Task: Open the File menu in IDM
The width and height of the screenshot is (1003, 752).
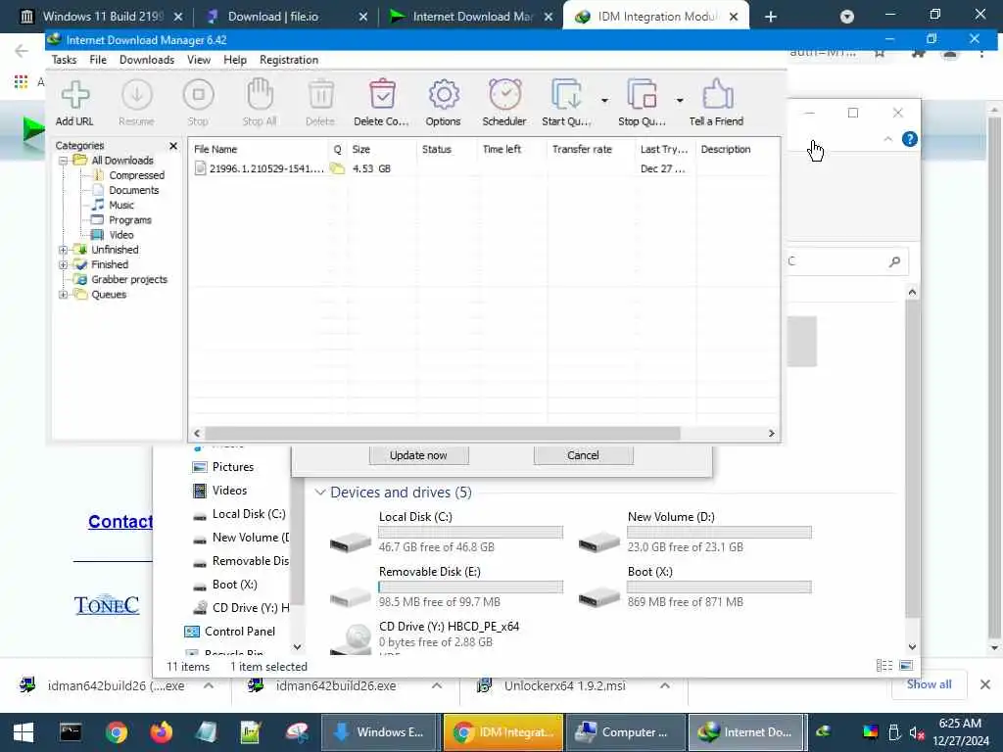Action: 98,60
